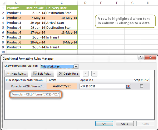Viewport: 158px width, 130px height.
Task: Select the AaBbCcYyZz format preview swatch
Action: click(x=62, y=86)
